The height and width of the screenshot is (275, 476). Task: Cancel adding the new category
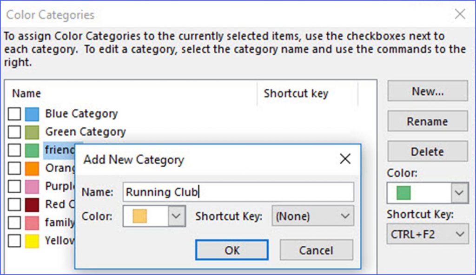point(316,250)
